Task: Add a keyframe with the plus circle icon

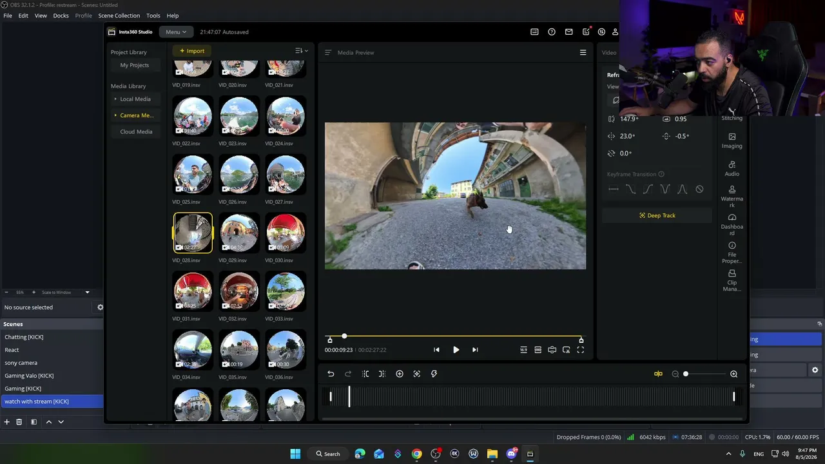Action: [x=400, y=374]
